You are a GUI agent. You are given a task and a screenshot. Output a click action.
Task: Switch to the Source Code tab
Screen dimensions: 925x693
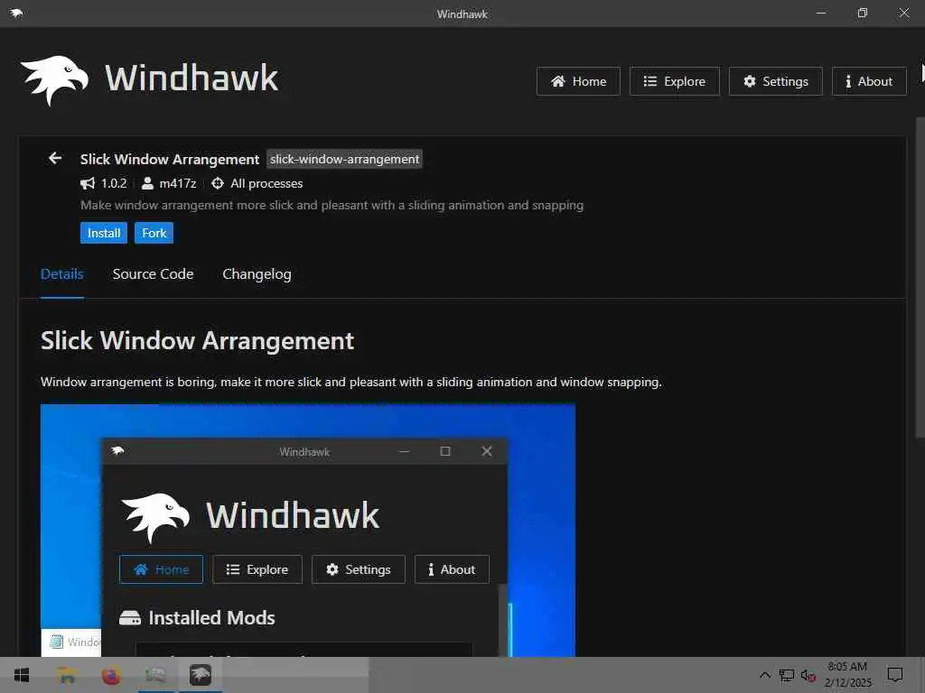(153, 274)
